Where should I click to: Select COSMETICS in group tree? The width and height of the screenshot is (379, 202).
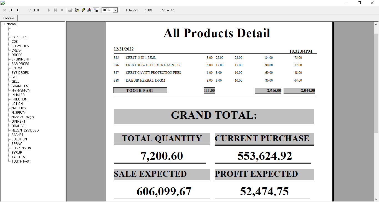(20, 46)
